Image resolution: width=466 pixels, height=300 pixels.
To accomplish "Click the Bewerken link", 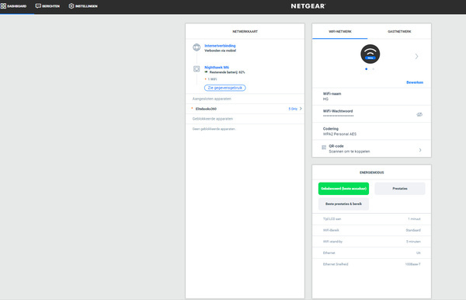I will click(415, 82).
